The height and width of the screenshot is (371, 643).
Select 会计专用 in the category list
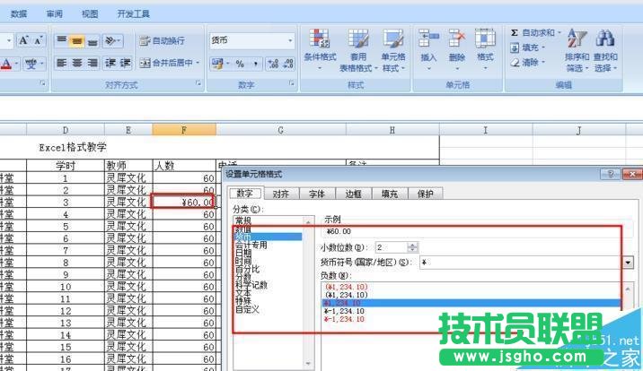pyautogui.click(x=251, y=244)
